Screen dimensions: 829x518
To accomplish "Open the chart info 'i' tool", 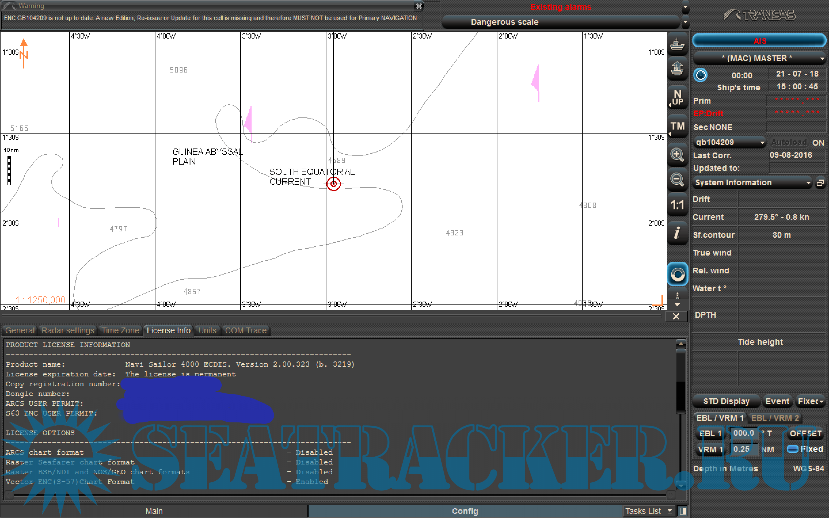I will coord(677,233).
